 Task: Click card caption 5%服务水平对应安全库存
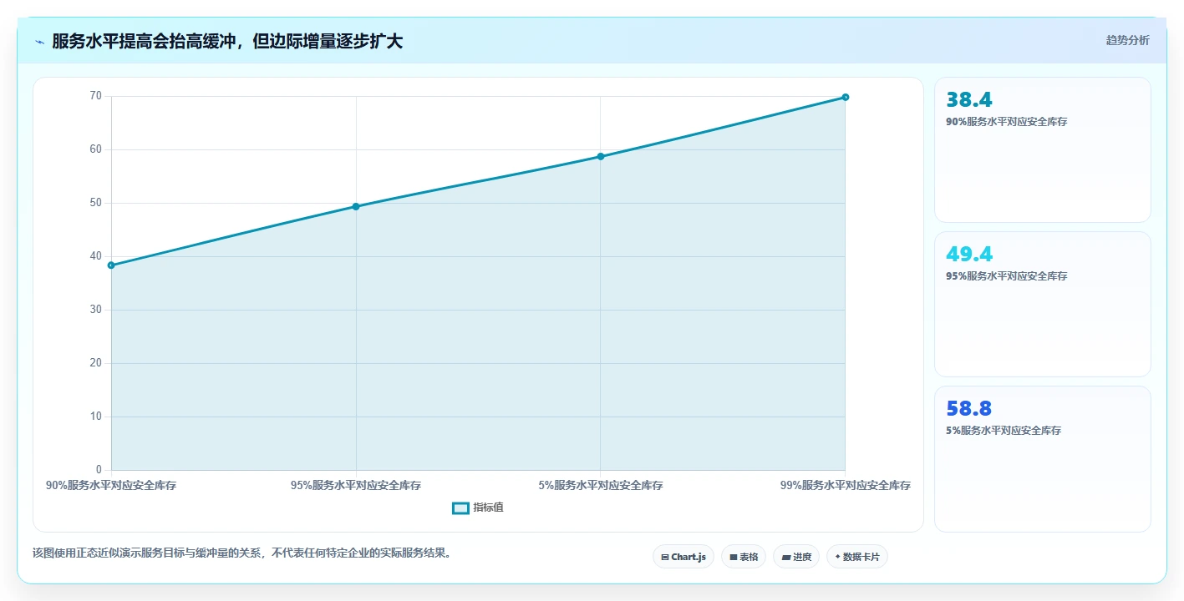click(1004, 431)
